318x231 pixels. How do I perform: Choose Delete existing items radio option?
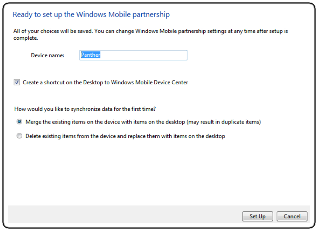click(x=19, y=136)
